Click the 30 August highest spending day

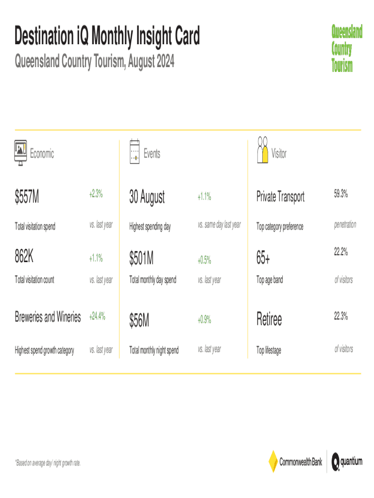tap(147, 197)
